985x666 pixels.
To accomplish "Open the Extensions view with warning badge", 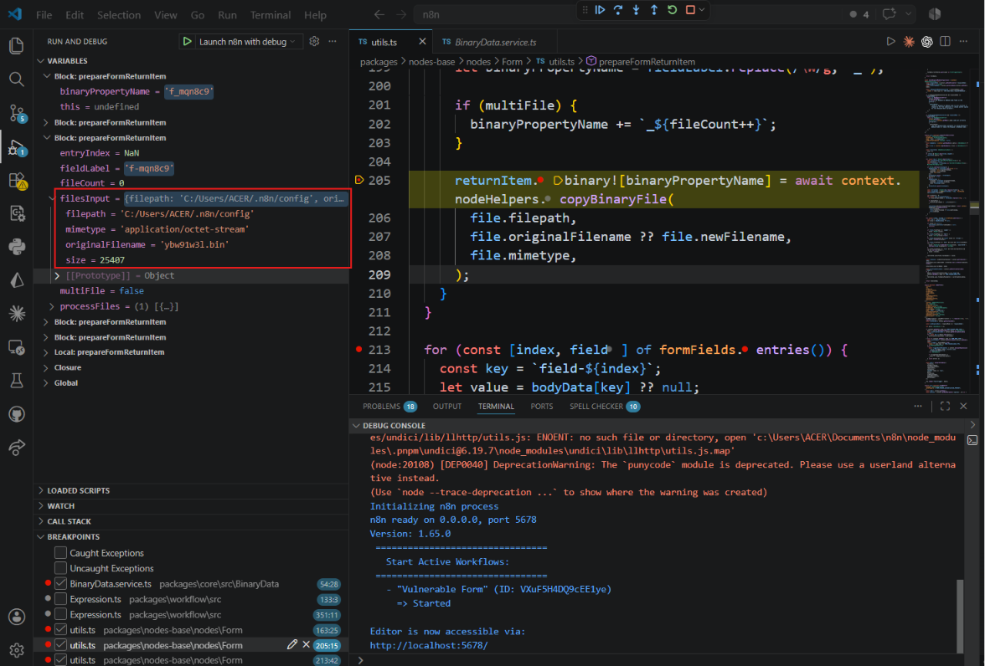I will tap(17, 180).
